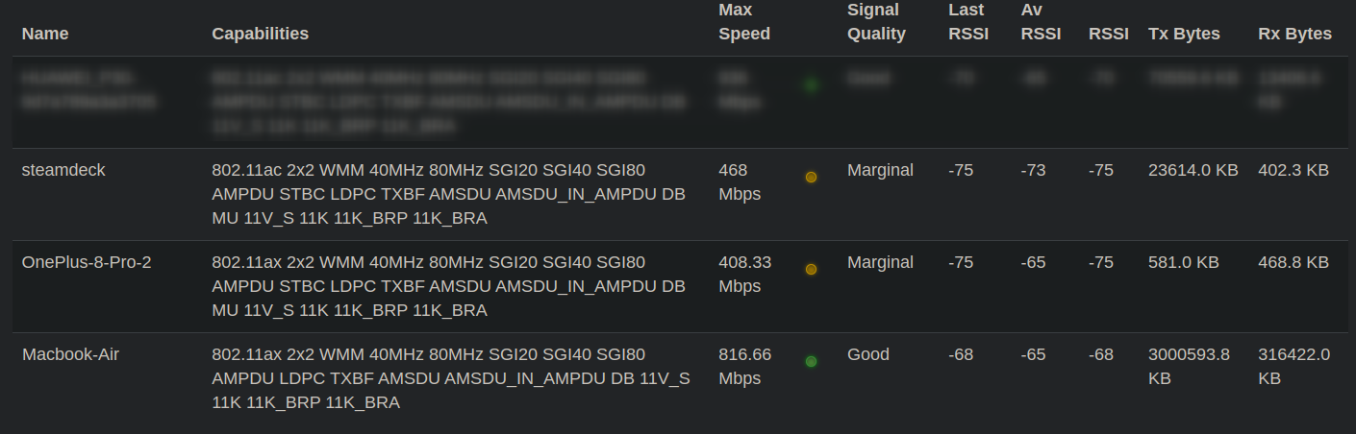
Task: Click the green signal dot for Macbook-Air
Action: 811,362
